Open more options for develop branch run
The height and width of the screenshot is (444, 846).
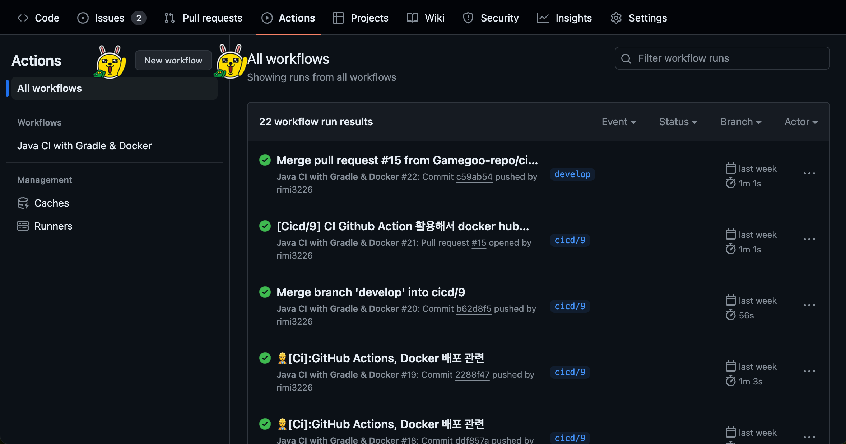click(809, 174)
